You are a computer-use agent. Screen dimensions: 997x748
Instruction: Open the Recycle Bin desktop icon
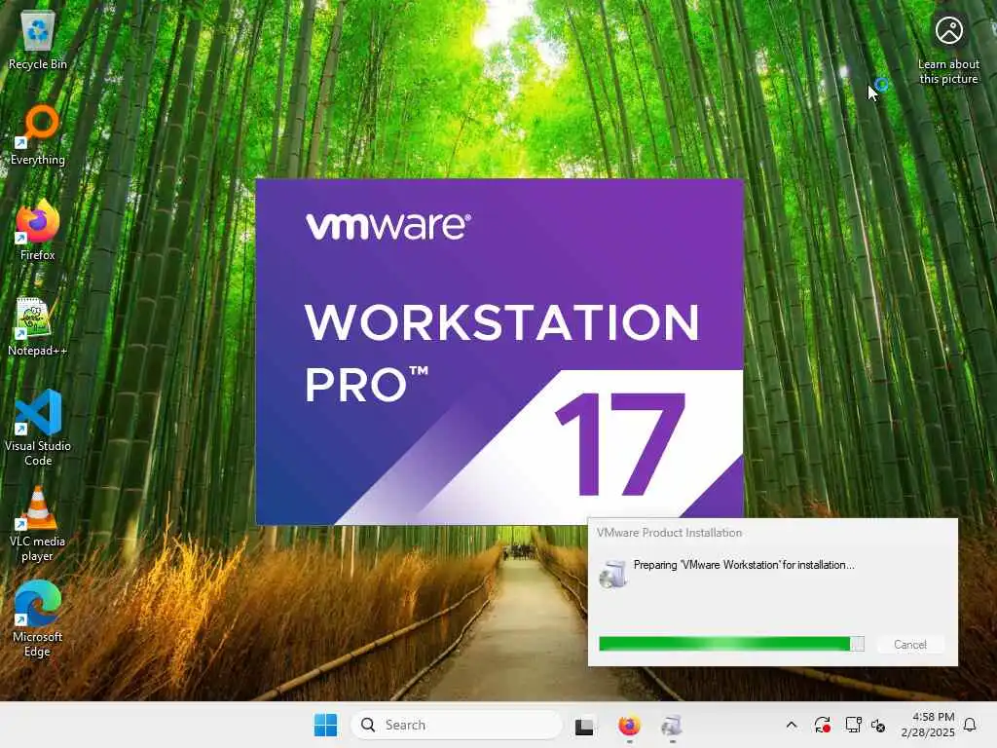[38, 41]
